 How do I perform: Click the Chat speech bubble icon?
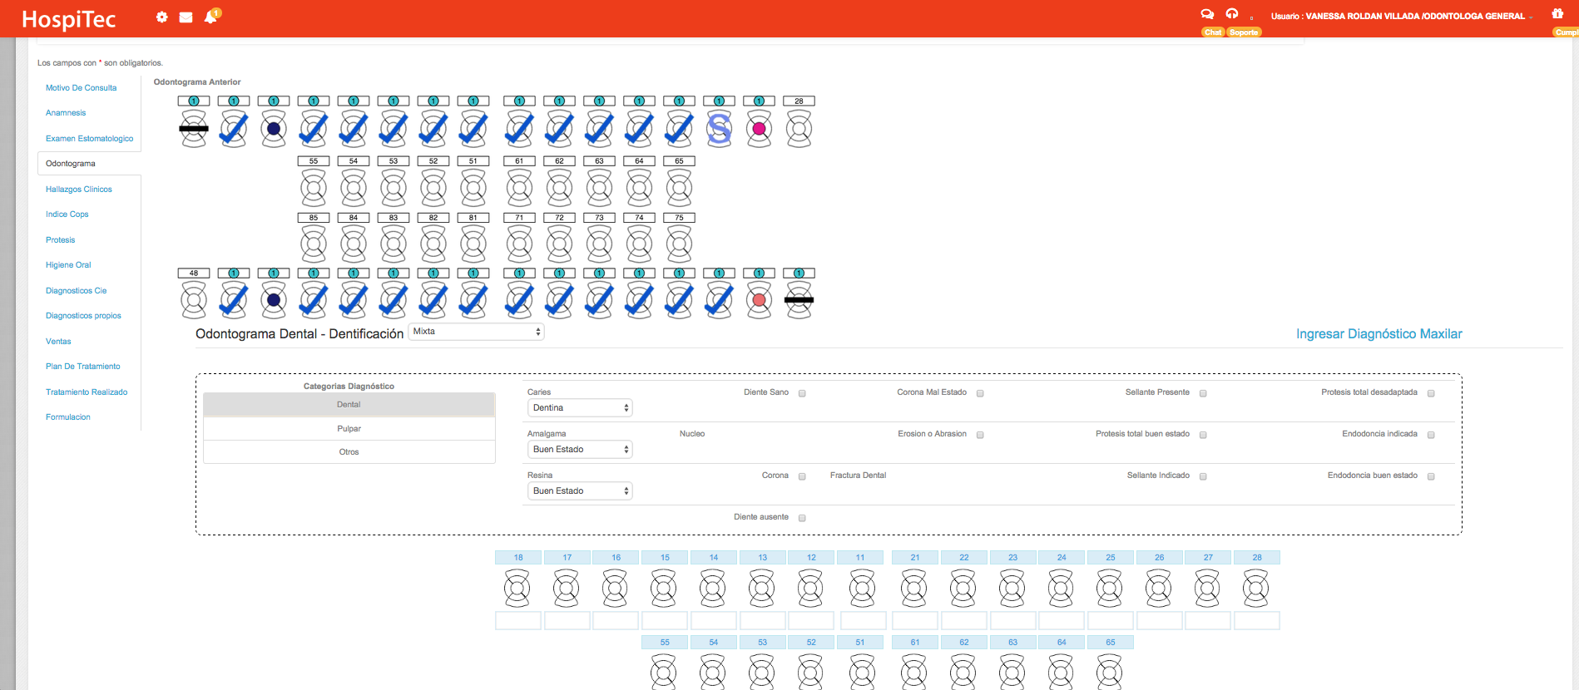tap(1207, 14)
